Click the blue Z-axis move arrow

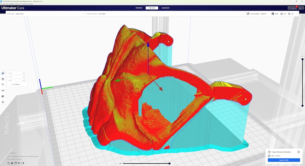click(148, 44)
